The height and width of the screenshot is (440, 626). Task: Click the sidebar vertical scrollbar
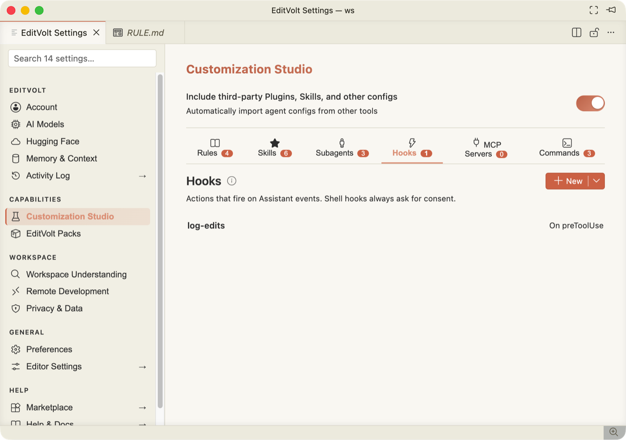tap(160, 241)
